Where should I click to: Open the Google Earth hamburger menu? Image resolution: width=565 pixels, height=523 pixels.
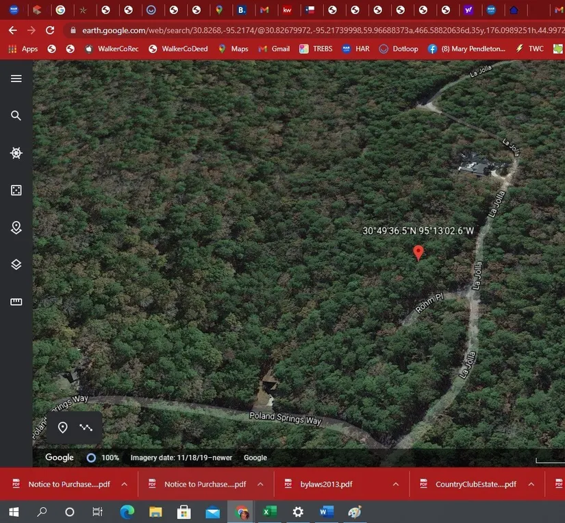(16, 79)
